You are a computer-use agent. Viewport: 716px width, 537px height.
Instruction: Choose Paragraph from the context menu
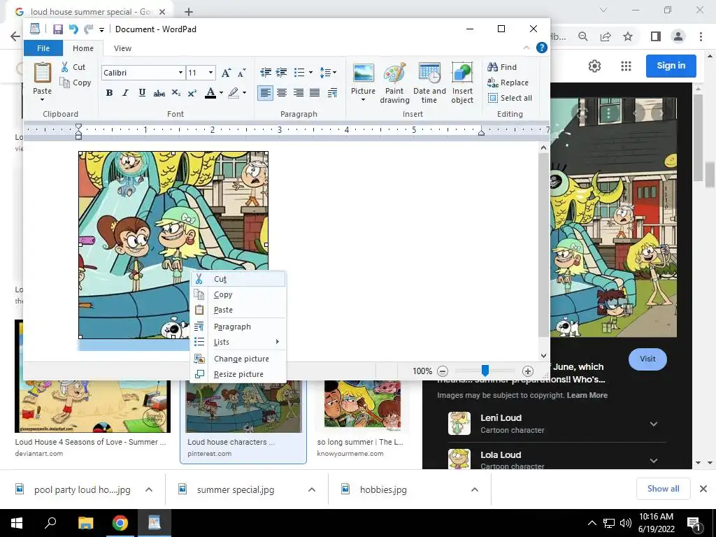[x=238, y=327]
